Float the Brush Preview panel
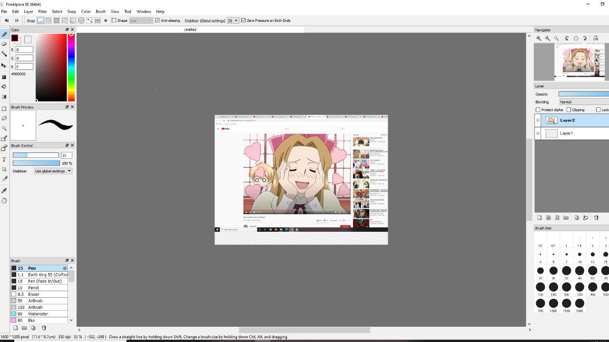The width and height of the screenshot is (609, 342). pos(67,107)
